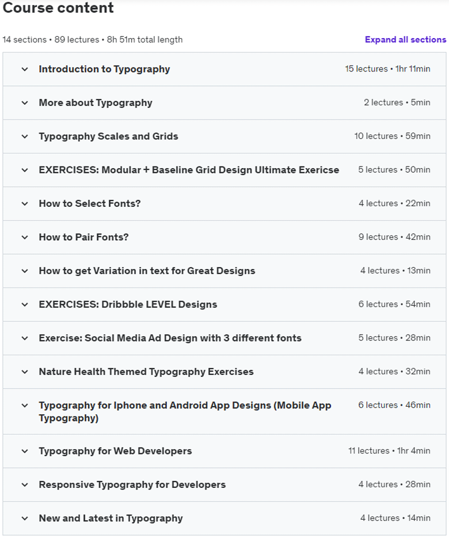Viewport: 449px width, 538px height.
Task: Expand chevron for Social Media Ad Design
Action: point(25,338)
